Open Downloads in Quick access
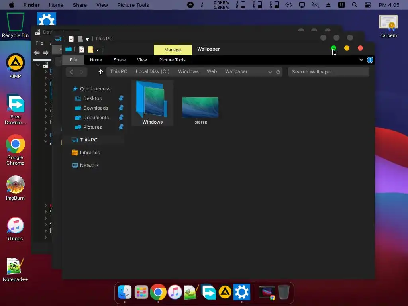 pos(96,108)
